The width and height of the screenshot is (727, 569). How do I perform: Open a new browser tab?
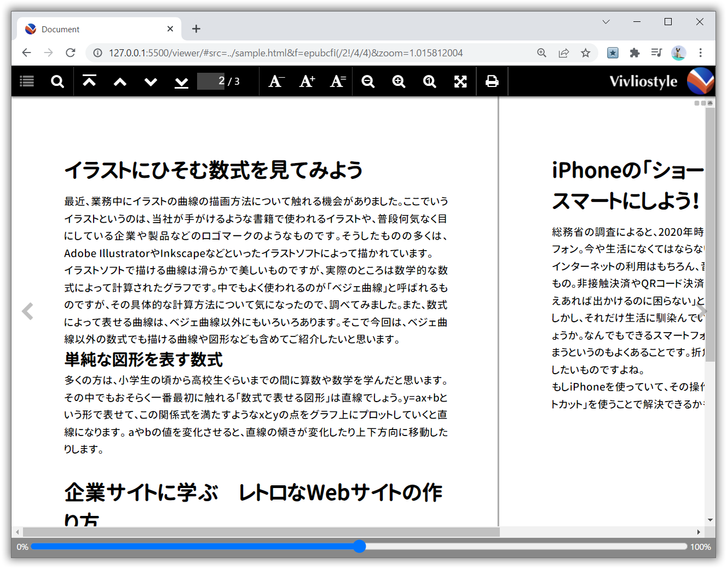[x=196, y=28]
